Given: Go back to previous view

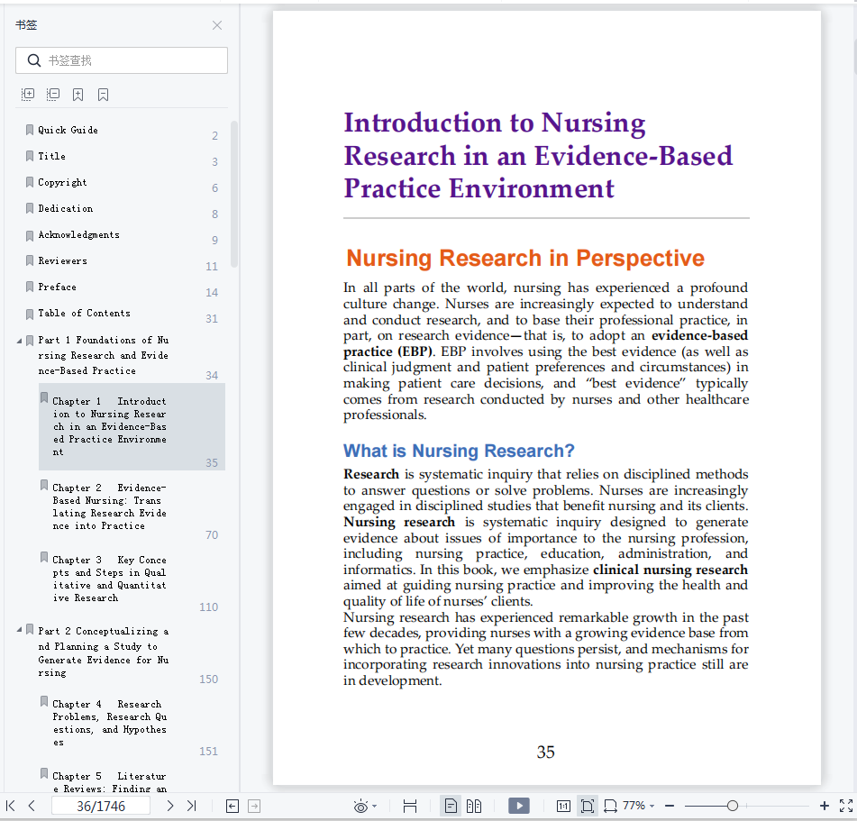Looking at the screenshot, I should pos(232,806).
